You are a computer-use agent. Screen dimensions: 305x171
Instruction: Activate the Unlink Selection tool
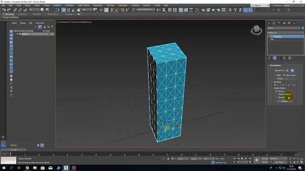pyautogui.click(x=20, y=10)
